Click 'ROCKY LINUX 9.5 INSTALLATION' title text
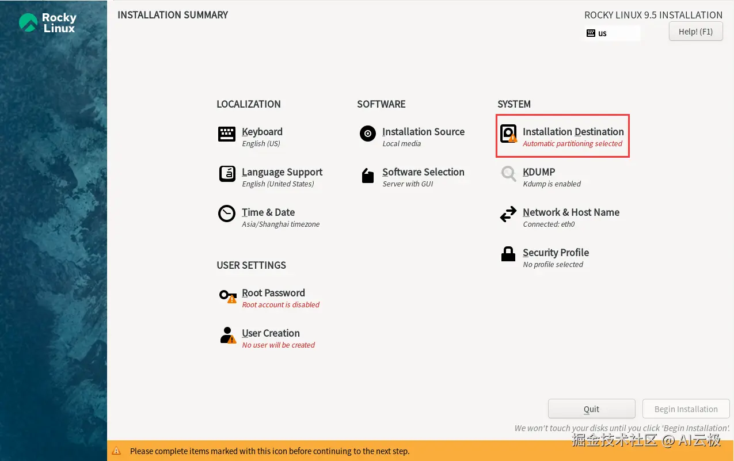734x461 pixels. pos(653,15)
